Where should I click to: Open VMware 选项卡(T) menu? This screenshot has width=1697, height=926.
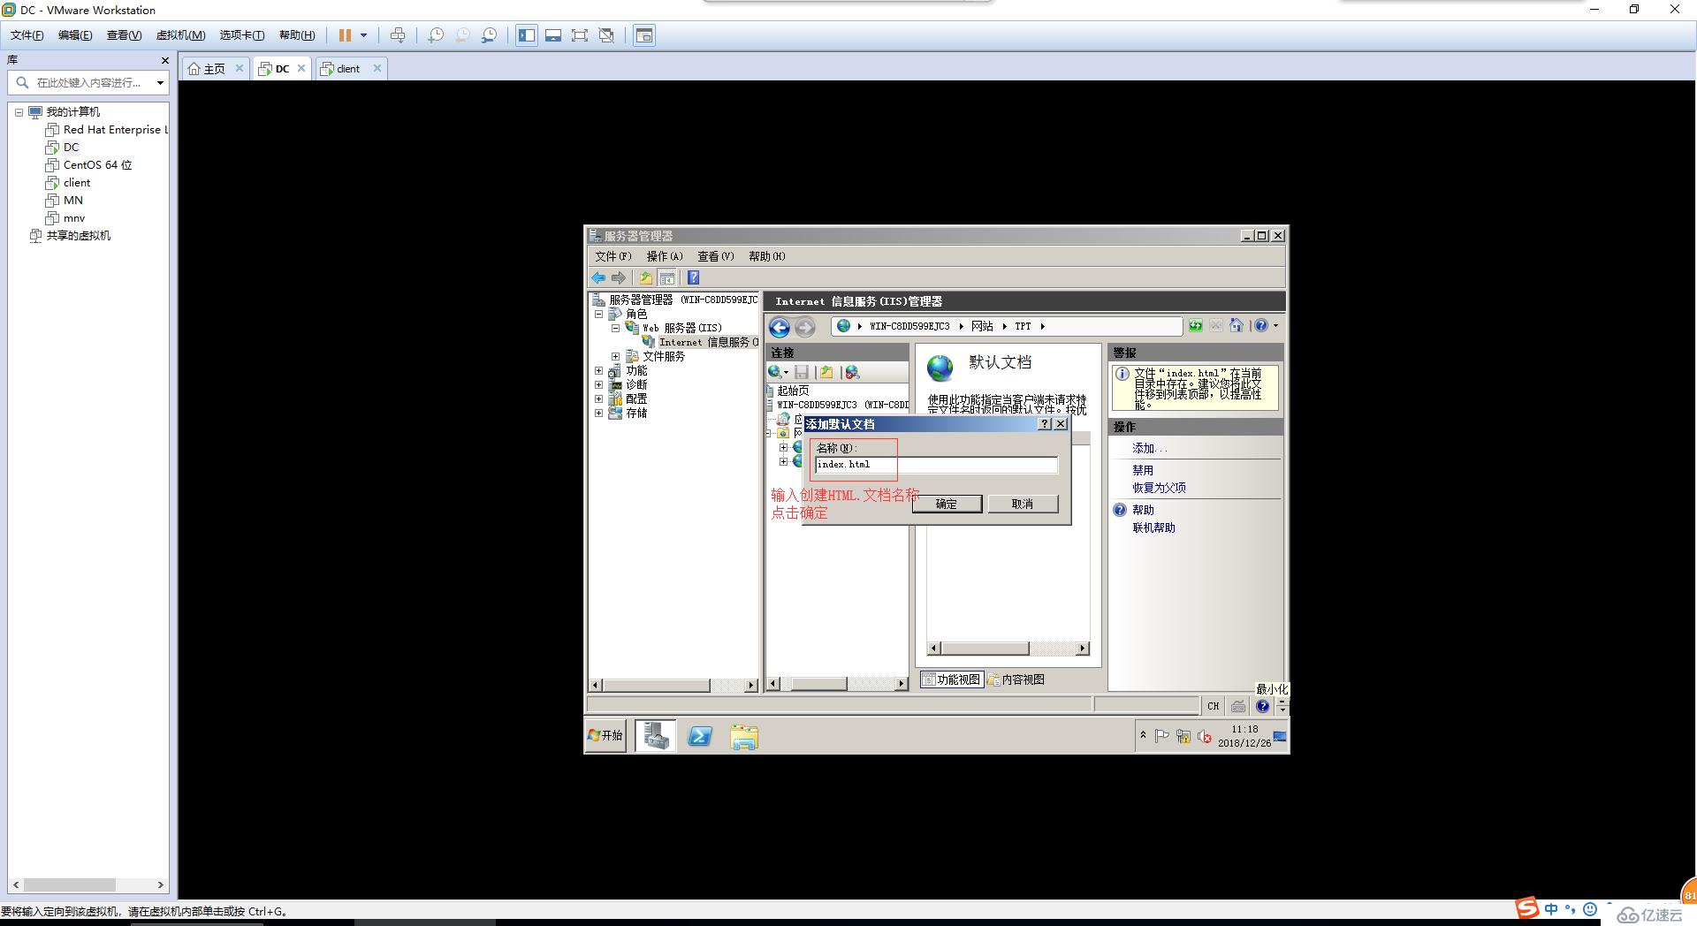[x=242, y=35]
